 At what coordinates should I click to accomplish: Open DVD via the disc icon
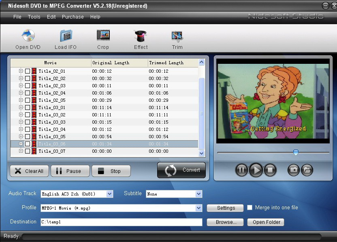[x=28, y=36]
